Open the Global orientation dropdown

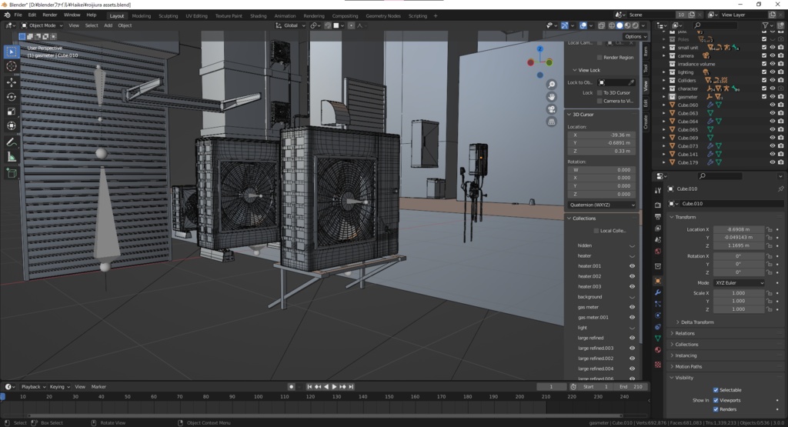(292, 25)
